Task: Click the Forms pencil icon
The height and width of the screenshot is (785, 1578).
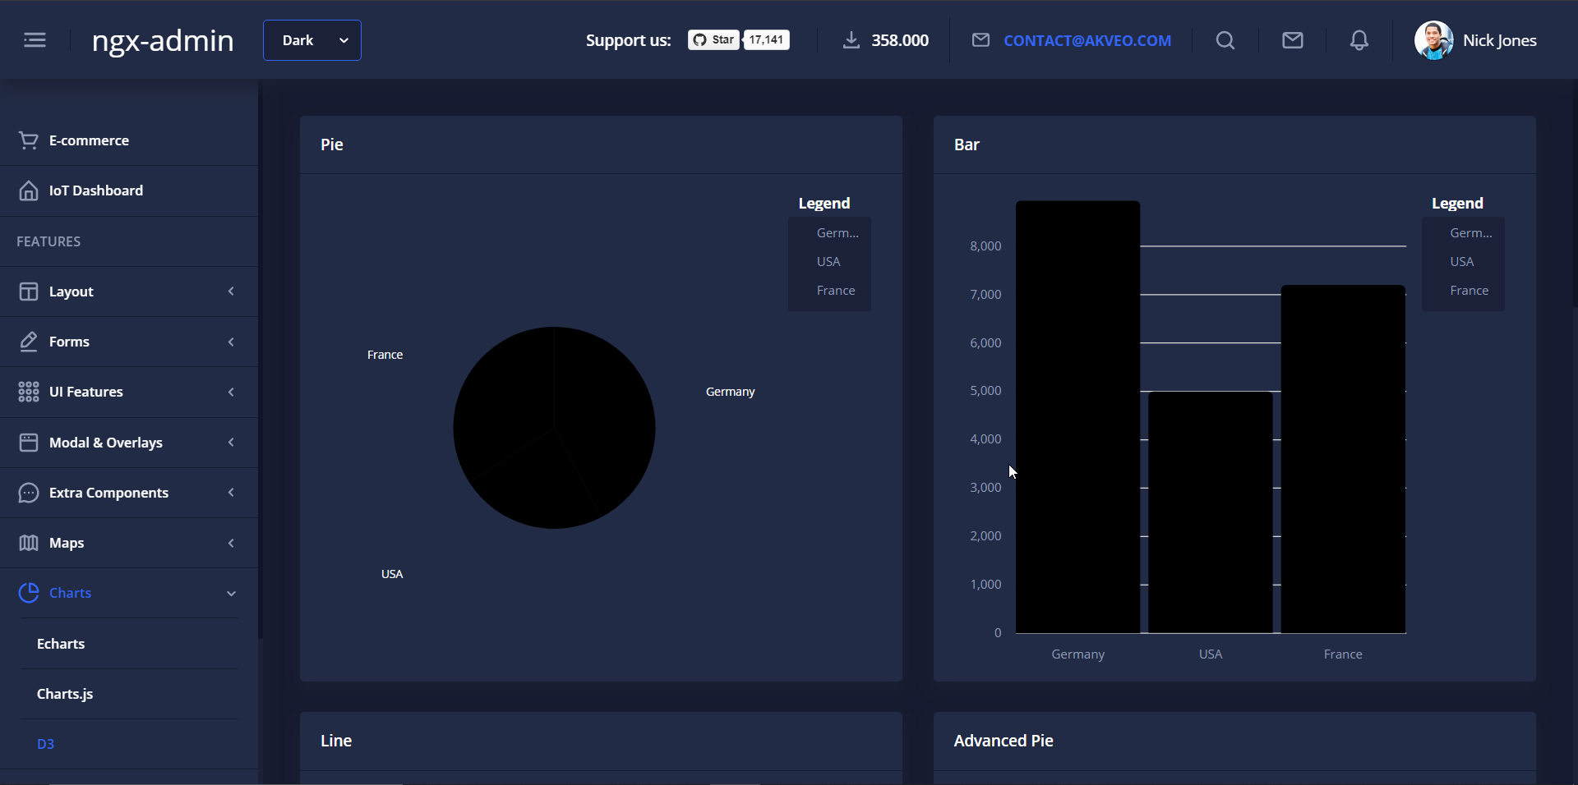Action: [29, 342]
